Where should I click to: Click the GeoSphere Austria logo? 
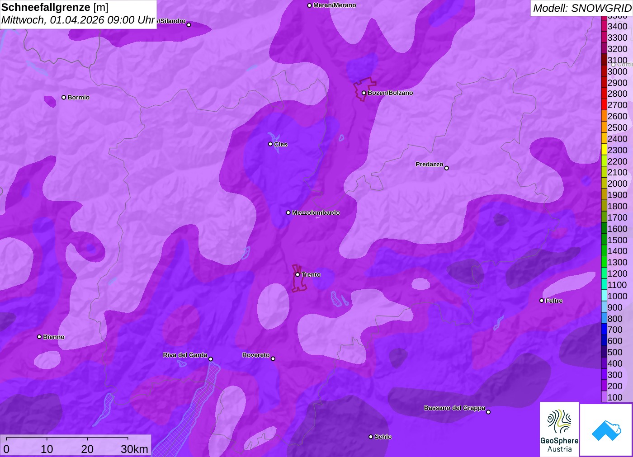click(559, 429)
